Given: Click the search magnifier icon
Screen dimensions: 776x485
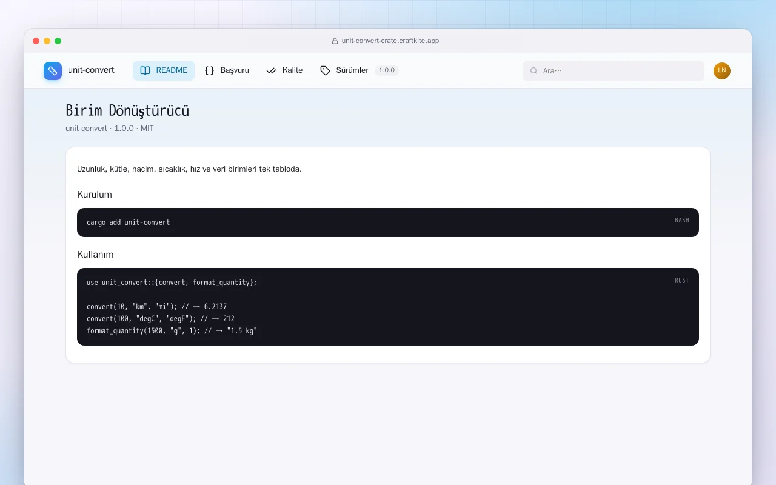Looking at the screenshot, I should pyautogui.click(x=534, y=71).
